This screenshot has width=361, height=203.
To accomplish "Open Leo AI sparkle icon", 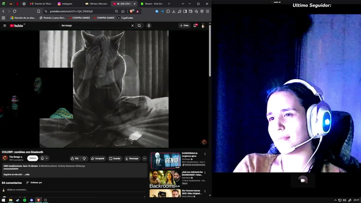I will (x=196, y=11).
